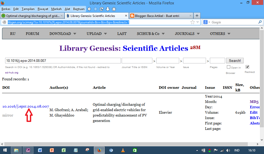Click the bookmark star in address bar
The height and width of the screenshot is (154, 264).
(192, 22)
